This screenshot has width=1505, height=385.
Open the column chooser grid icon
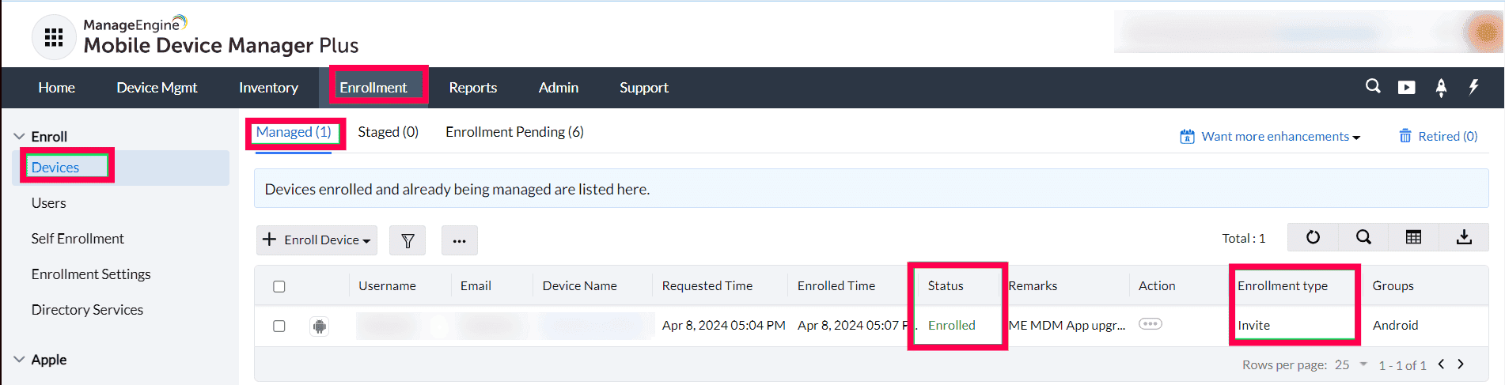(x=1413, y=237)
